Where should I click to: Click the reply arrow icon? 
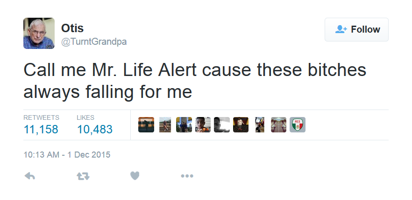[30, 176]
